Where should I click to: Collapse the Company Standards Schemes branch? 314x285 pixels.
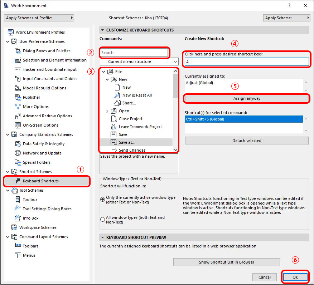pyautogui.click(x=8, y=134)
